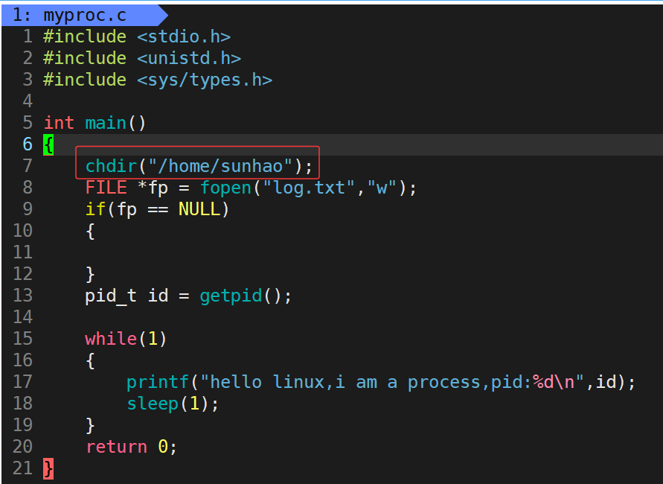Viewport: 663px width, 484px height.
Task: Click the 'hello linux,i am a process' string
Action: pyautogui.click(x=345, y=382)
